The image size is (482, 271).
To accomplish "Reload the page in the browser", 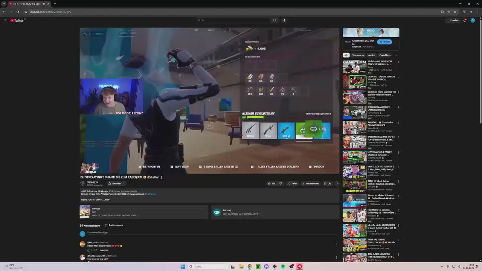I will 17,12.
